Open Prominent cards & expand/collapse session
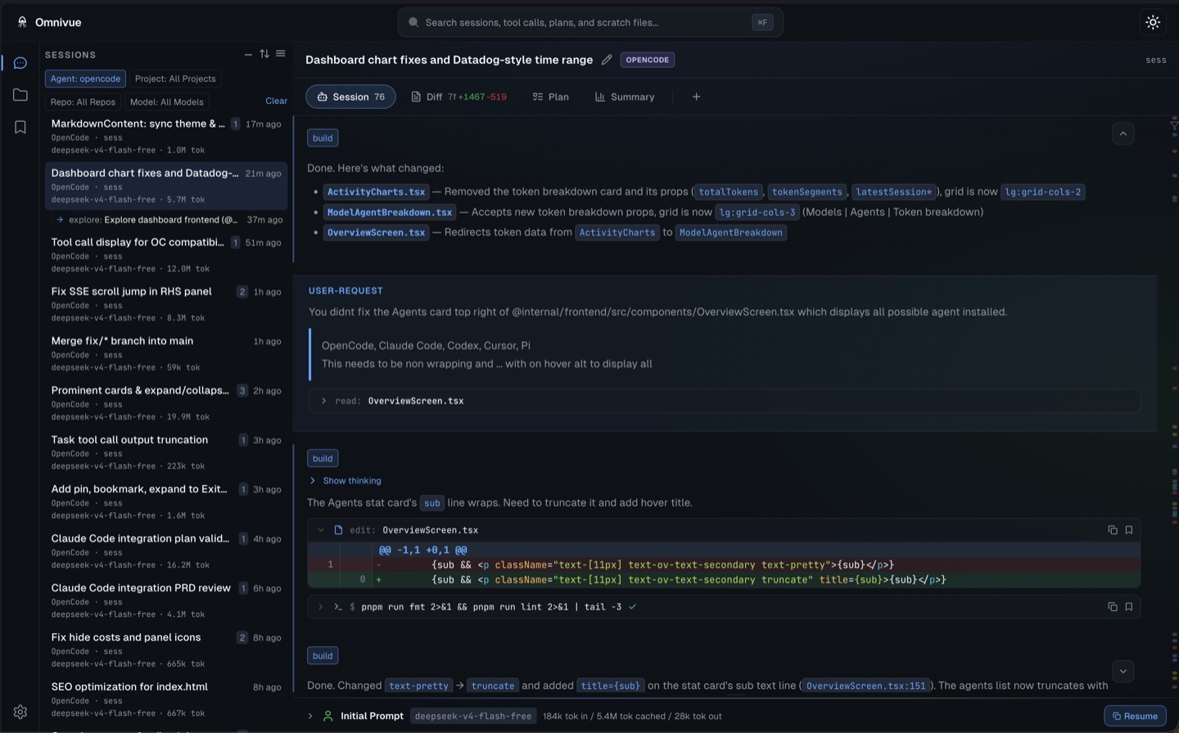The height and width of the screenshot is (733, 1179). (x=166, y=402)
